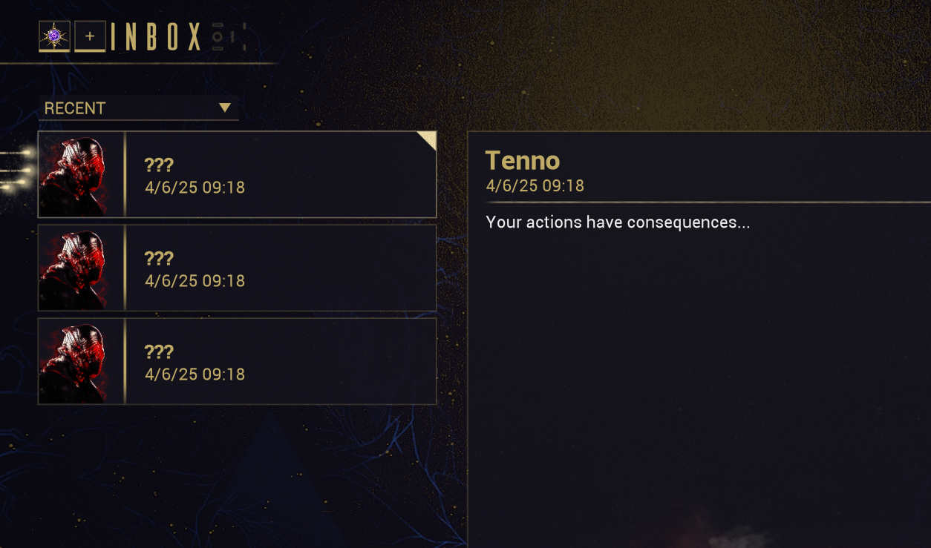931x548 pixels.
Task: Click the third message's 4/6/25 09:18 timestamp
Action: pos(195,374)
